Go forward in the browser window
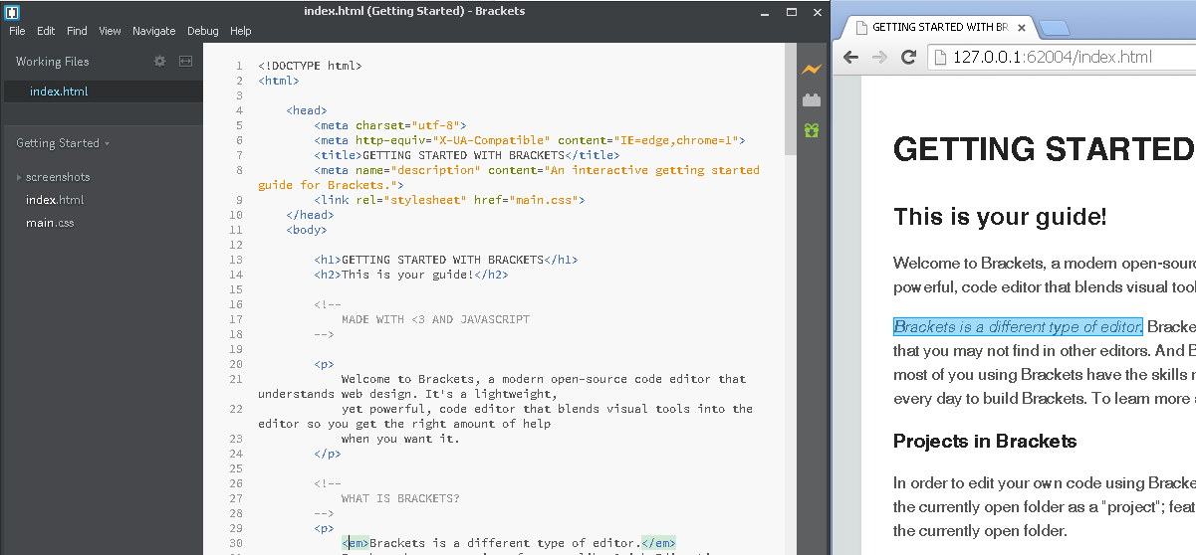The image size is (1196, 555). [879, 57]
